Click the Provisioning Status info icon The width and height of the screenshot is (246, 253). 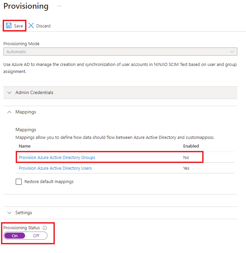pyautogui.click(x=45, y=228)
